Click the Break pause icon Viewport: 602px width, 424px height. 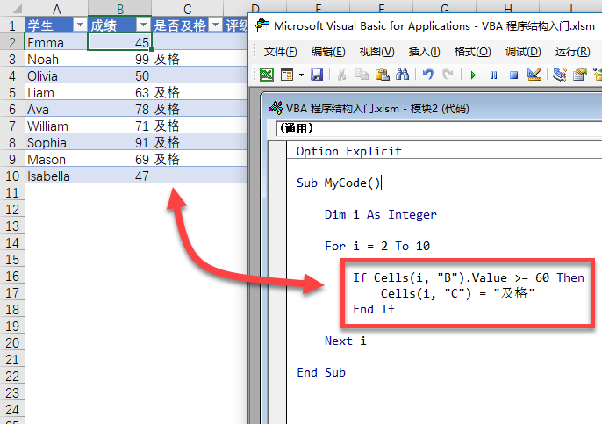[x=493, y=75]
